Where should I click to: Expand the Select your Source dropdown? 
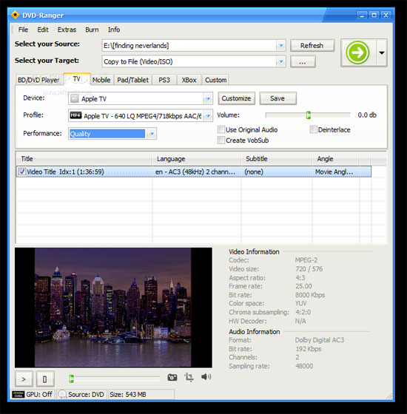(281, 45)
